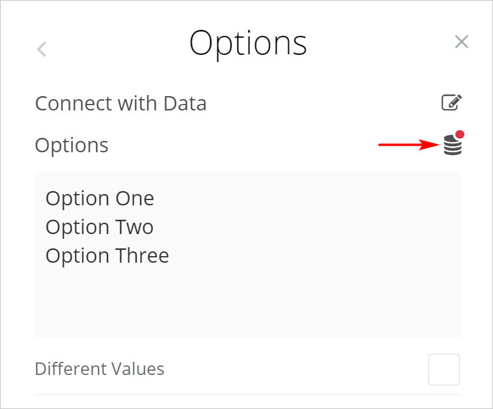The image size is (493, 409).
Task: Click the "Connect with Data" label
Action: point(121,103)
